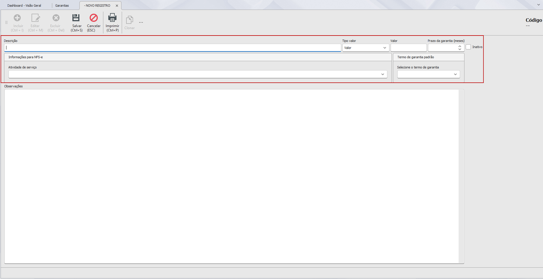The width and height of the screenshot is (543, 279).
Task: Click the Incluir toolbar icon
Action: [17, 18]
